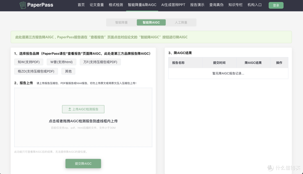
Task: Visit 知识专栏 from the top menu
Action: click(235, 5)
